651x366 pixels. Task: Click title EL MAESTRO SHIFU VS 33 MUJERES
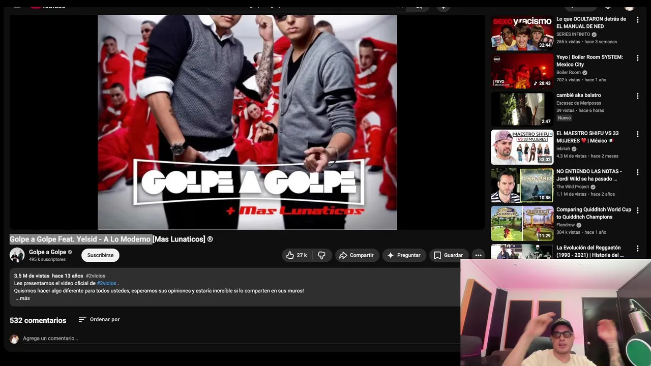[x=587, y=137]
